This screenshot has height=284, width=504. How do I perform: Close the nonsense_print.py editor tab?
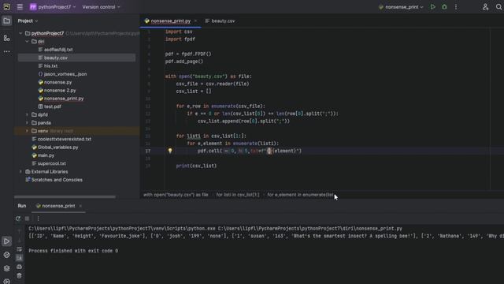pos(195,21)
